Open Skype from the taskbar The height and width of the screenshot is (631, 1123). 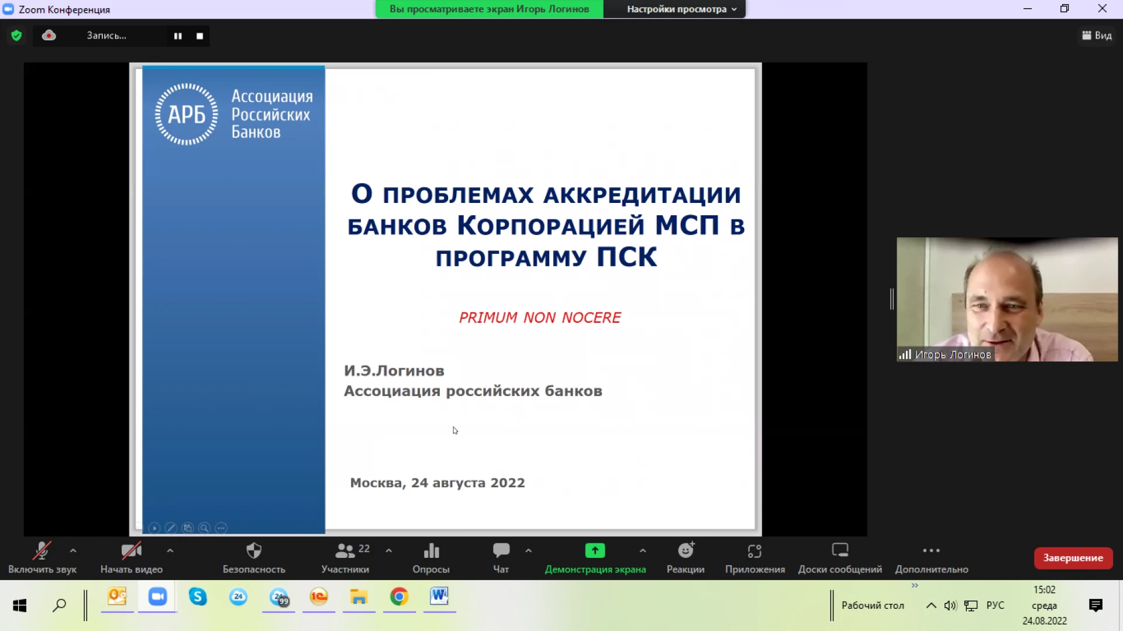(x=198, y=597)
